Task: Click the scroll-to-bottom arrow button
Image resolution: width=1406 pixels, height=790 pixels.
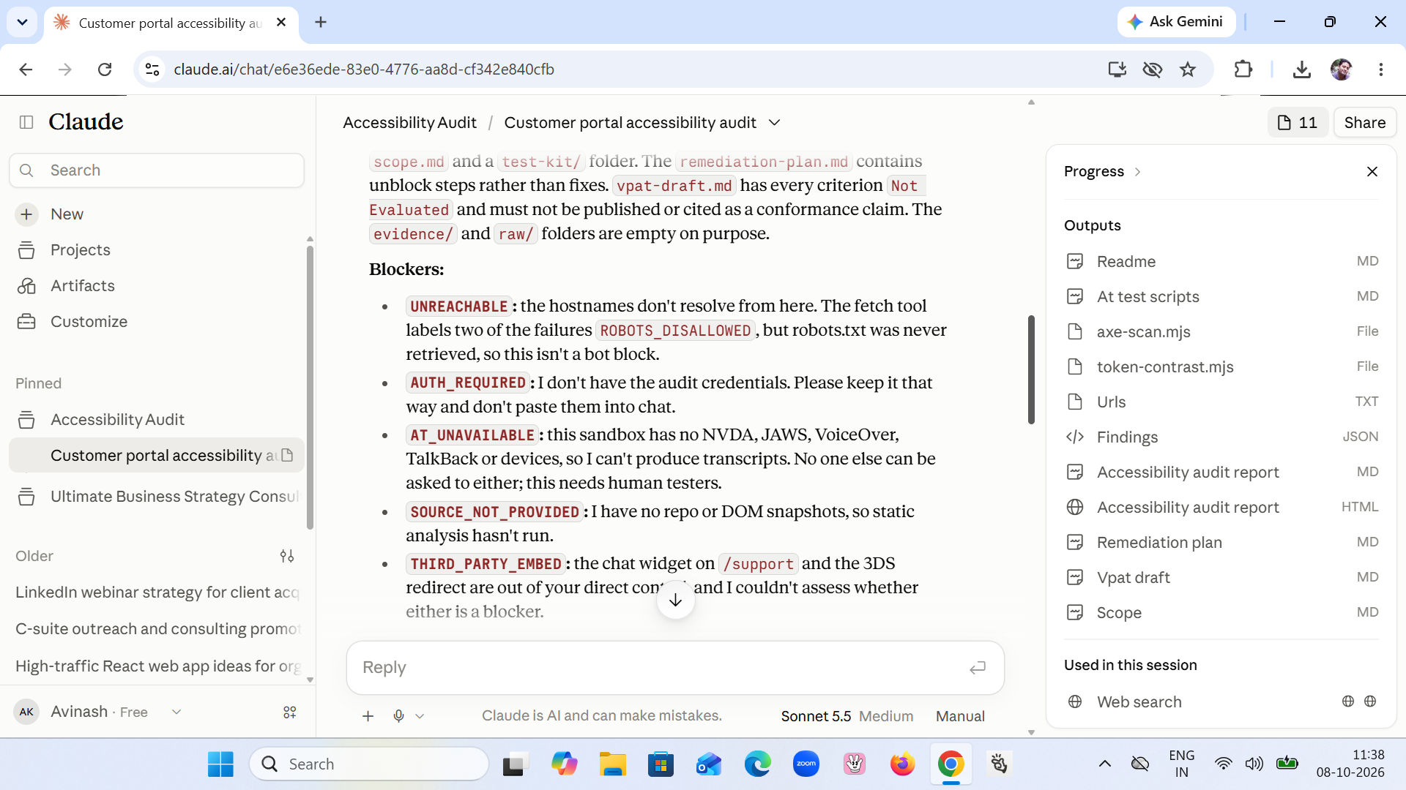Action: pyautogui.click(x=675, y=601)
